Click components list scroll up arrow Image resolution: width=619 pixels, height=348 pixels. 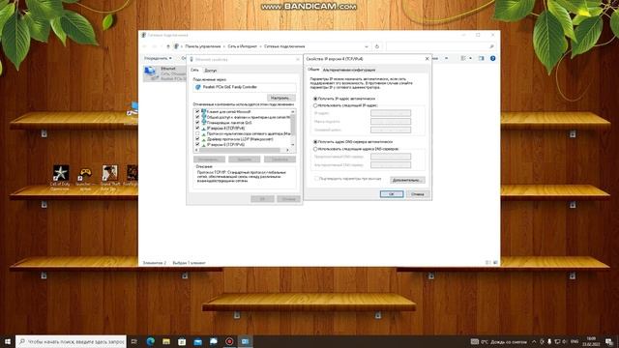click(x=292, y=112)
